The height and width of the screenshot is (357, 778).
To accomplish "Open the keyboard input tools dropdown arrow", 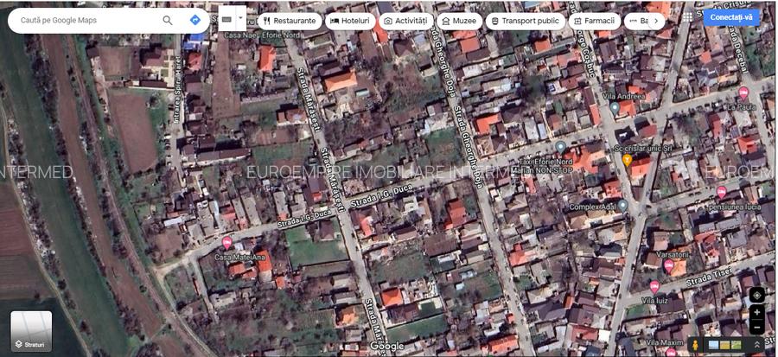I will pyautogui.click(x=240, y=17).
